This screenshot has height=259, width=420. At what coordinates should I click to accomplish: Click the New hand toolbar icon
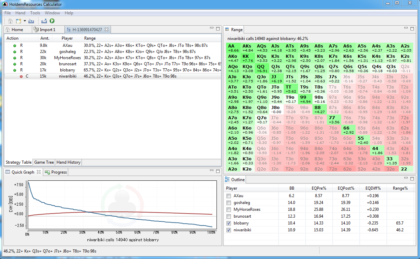point(18,21)
